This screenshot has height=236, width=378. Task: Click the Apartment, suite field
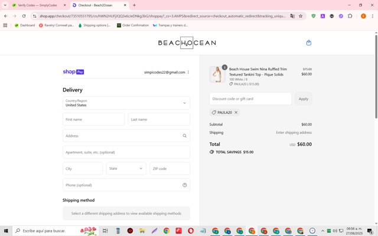(x=126, y=152)
